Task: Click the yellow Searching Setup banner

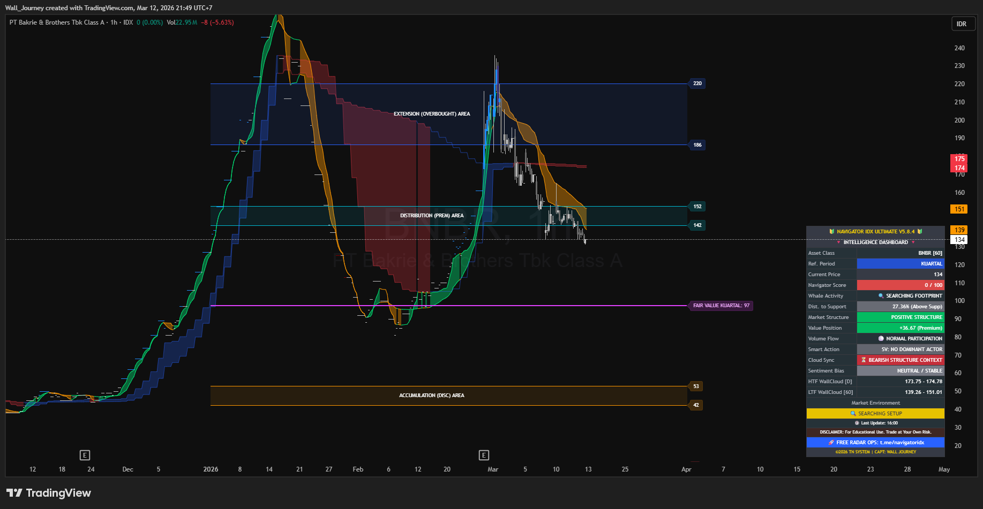Action: click(875, 414)
